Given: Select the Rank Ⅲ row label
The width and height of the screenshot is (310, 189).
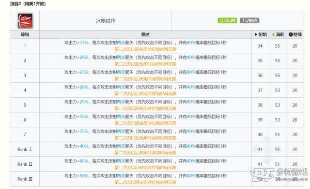Looking at the screenshot, I should coord(25,179).
